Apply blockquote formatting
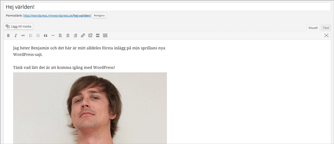The width and height of the screenshot is (334, 144). (x=45, y=36)
